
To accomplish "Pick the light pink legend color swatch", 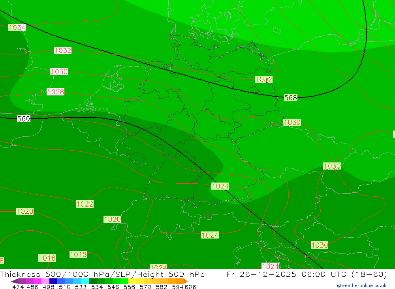I will [45, 281].
